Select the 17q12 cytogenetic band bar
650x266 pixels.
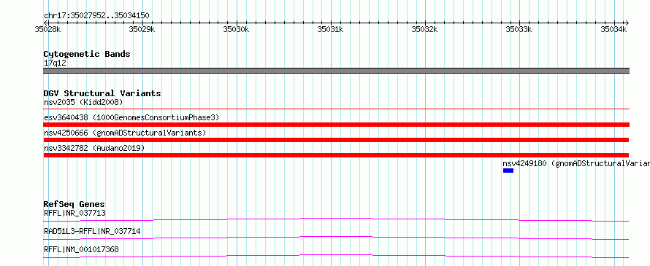[x=336, y=71]
